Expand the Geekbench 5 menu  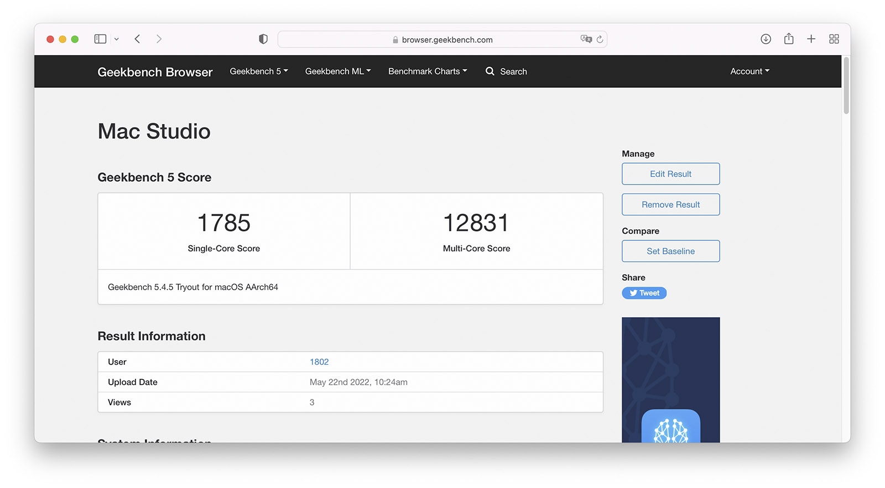click(259, 71)
